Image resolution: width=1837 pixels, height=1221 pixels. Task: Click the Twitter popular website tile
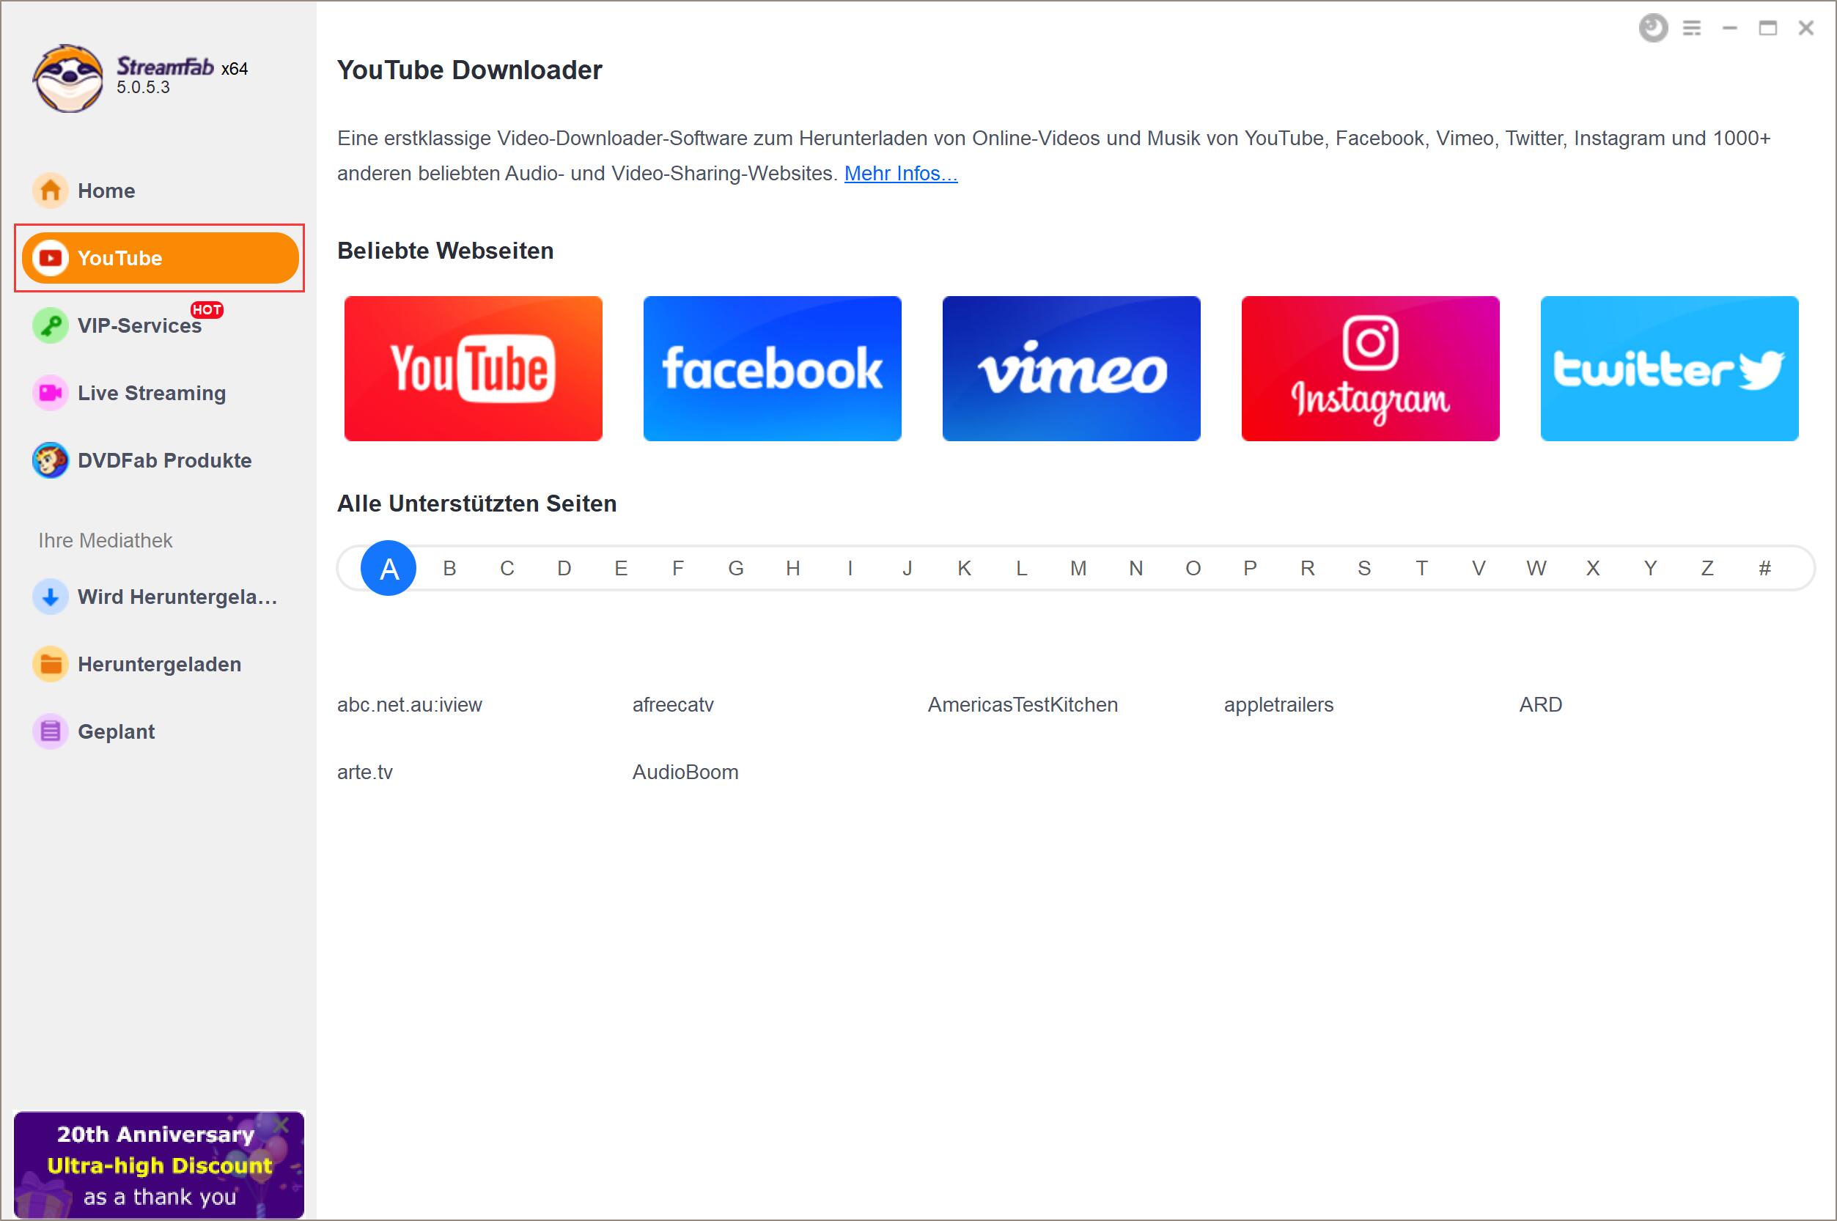1669,368
